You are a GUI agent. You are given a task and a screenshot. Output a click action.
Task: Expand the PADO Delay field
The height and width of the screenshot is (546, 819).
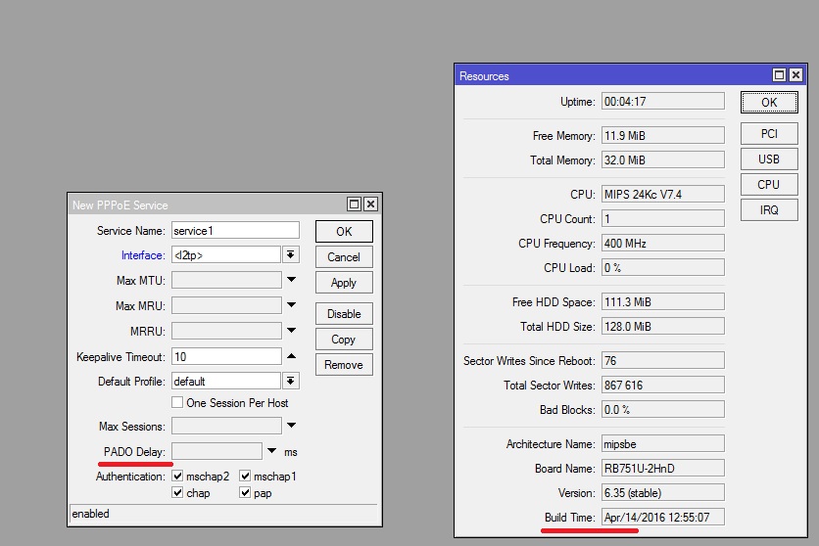271,451
